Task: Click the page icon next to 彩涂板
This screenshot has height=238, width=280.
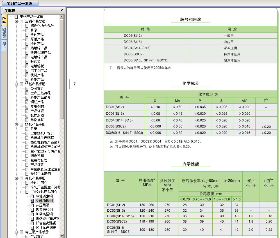Action: 27,62
